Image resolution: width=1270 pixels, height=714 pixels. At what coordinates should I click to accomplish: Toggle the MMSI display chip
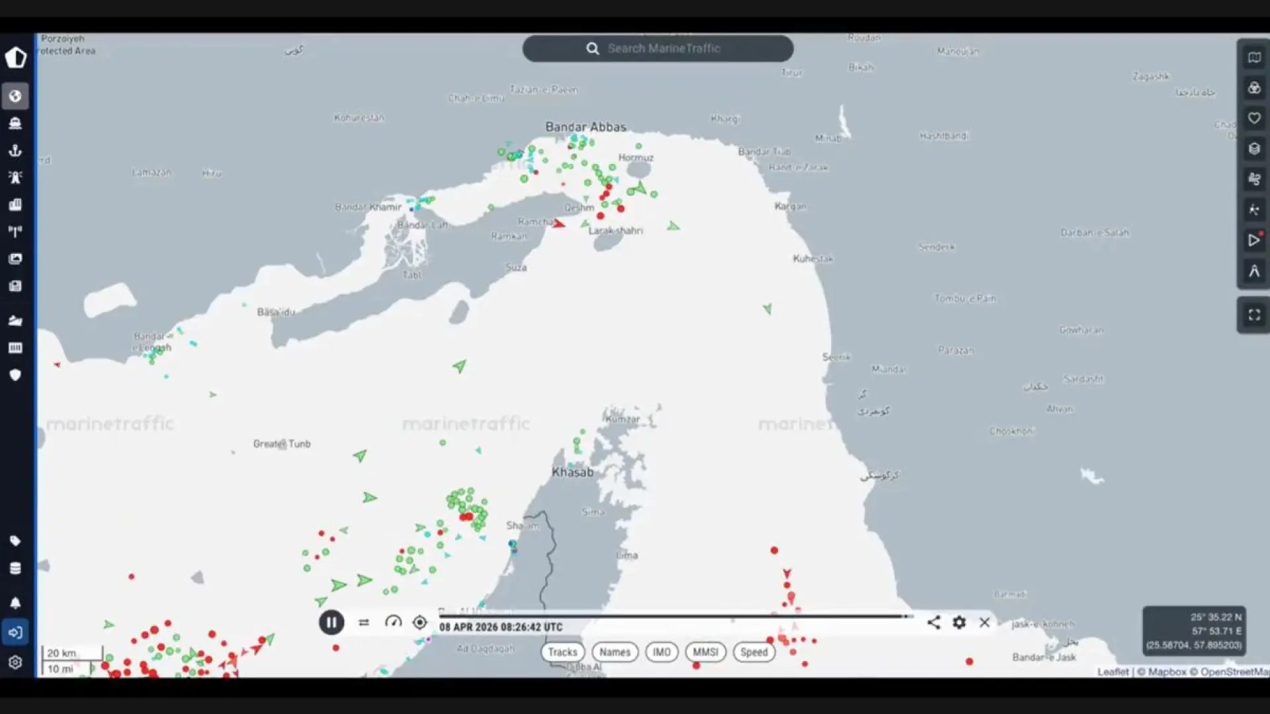(705, 652)
